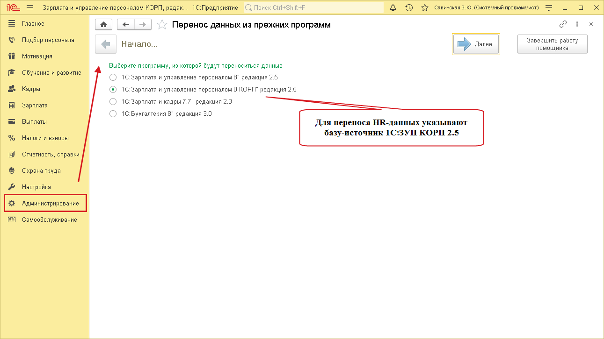
Task: Click title text Зарплата и управление персоналом КОРП
Action: tap(115, 8)
